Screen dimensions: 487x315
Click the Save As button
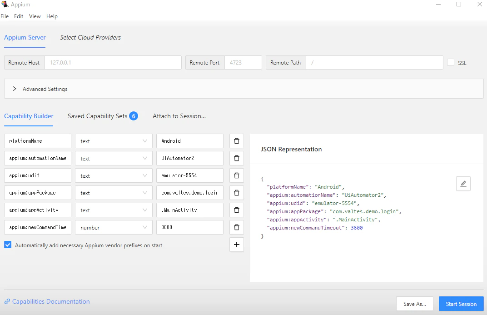click(415, 304)
